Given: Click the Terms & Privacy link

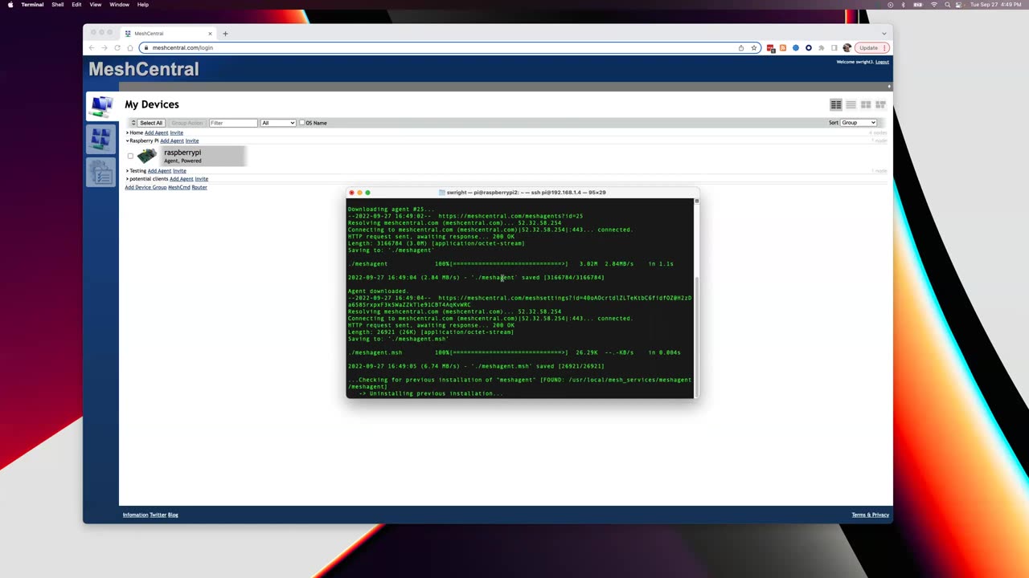Looking at the screenshot, I should (x=871, y=515).
